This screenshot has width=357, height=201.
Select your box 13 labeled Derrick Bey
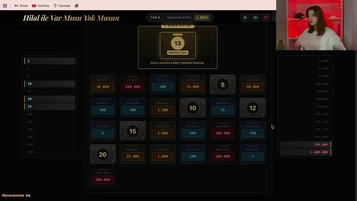coord(178,45)
